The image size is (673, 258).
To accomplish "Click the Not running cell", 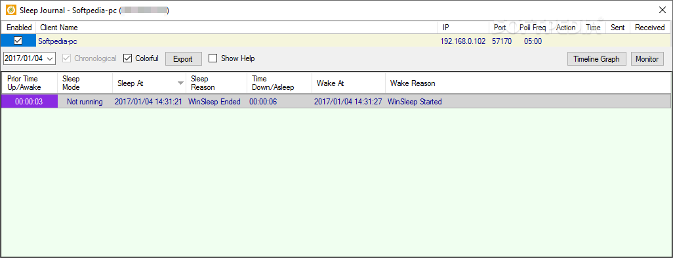I will coord(85,102).
